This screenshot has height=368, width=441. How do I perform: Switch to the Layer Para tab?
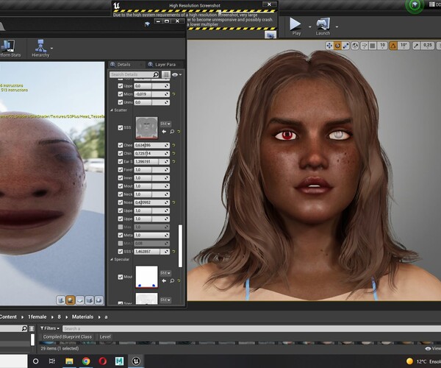click(165, 65)
